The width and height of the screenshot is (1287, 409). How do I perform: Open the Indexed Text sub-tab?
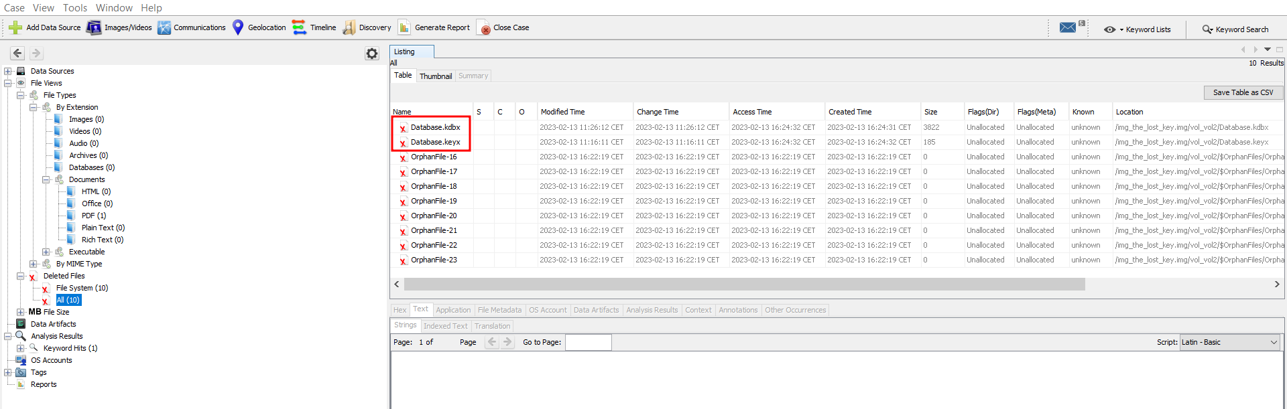coord(446,326)
